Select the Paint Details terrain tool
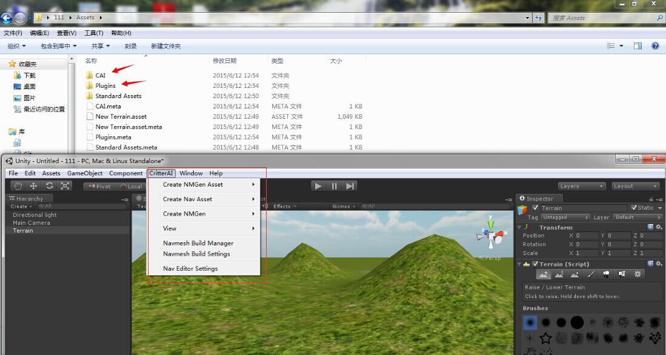 point(622,274)
